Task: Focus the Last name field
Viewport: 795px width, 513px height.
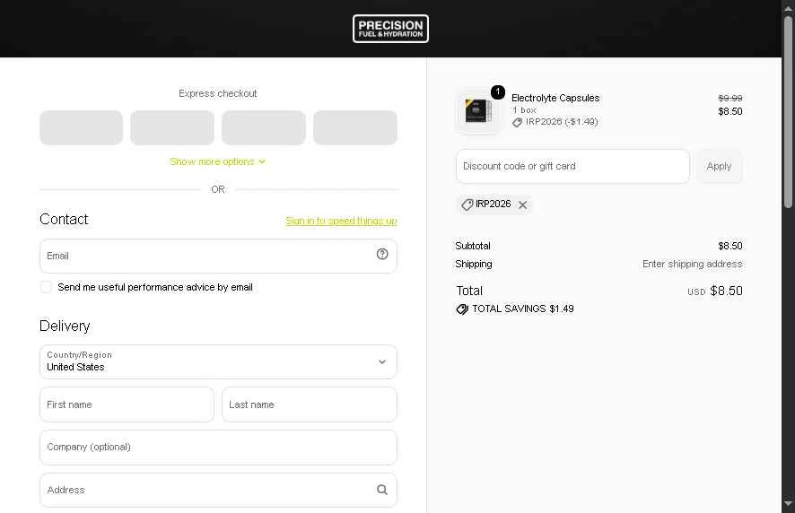Action: 310,404
